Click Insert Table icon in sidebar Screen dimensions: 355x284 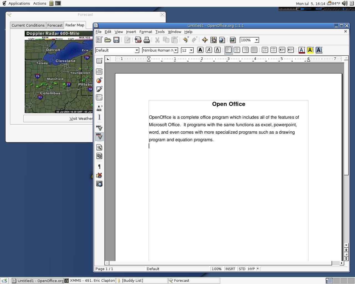[x=99, y=61]
